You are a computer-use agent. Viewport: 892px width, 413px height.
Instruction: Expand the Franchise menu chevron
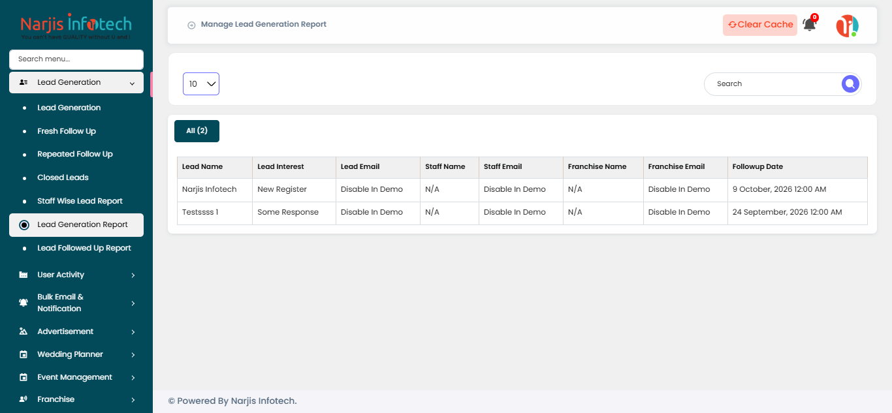[133, 400]
